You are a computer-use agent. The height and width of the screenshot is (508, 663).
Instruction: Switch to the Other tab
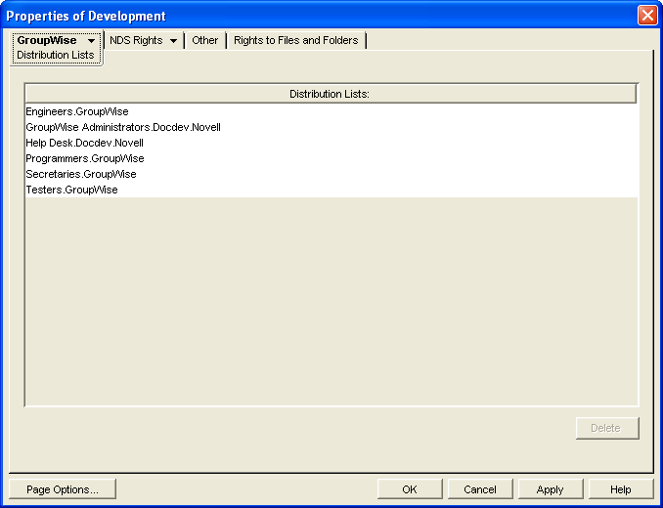click(205, 40)
